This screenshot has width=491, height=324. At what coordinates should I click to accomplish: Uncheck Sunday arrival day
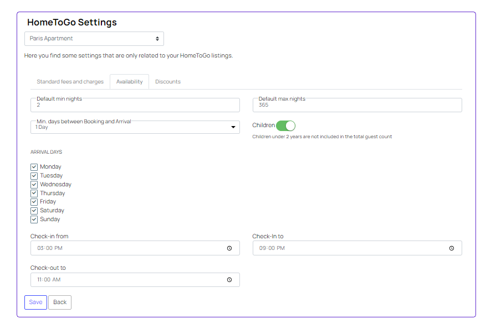34,219
